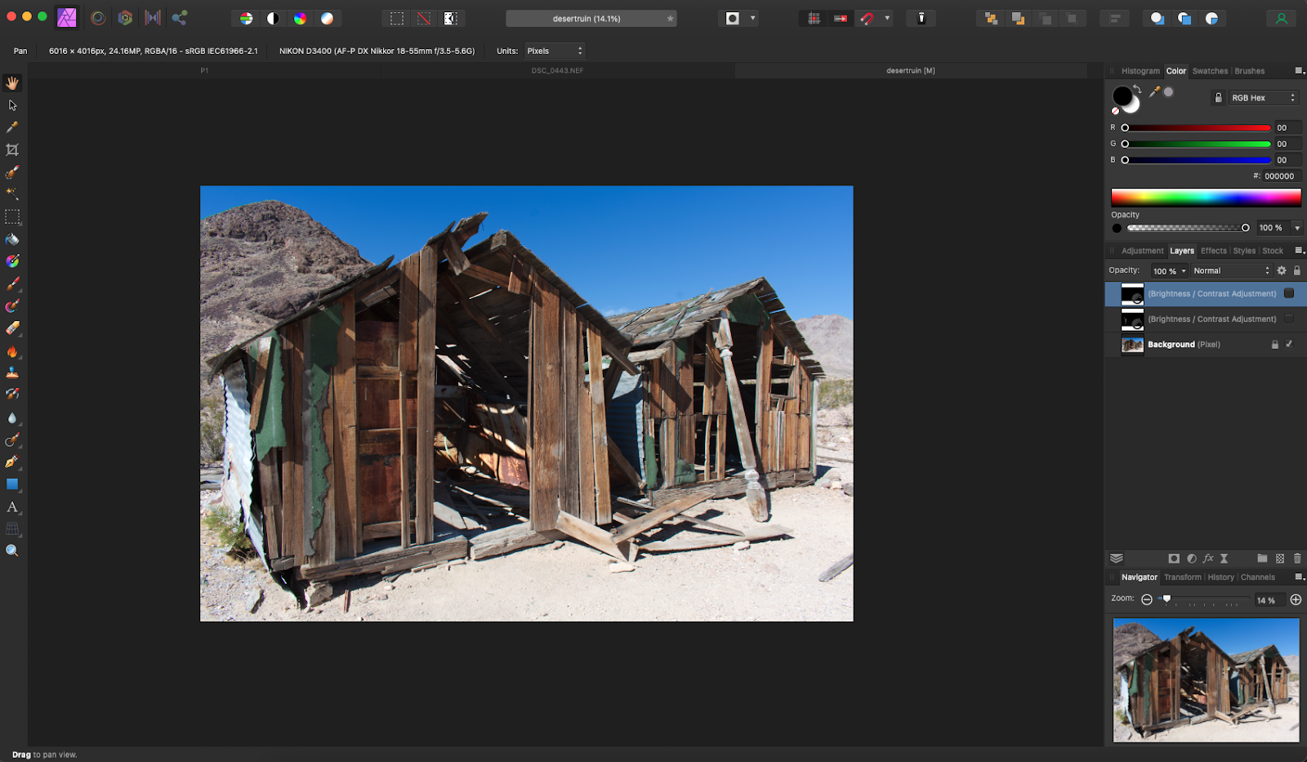
Task: Click the Mask Layer icon in Layers panel
Action: [x=1174, y=559]
